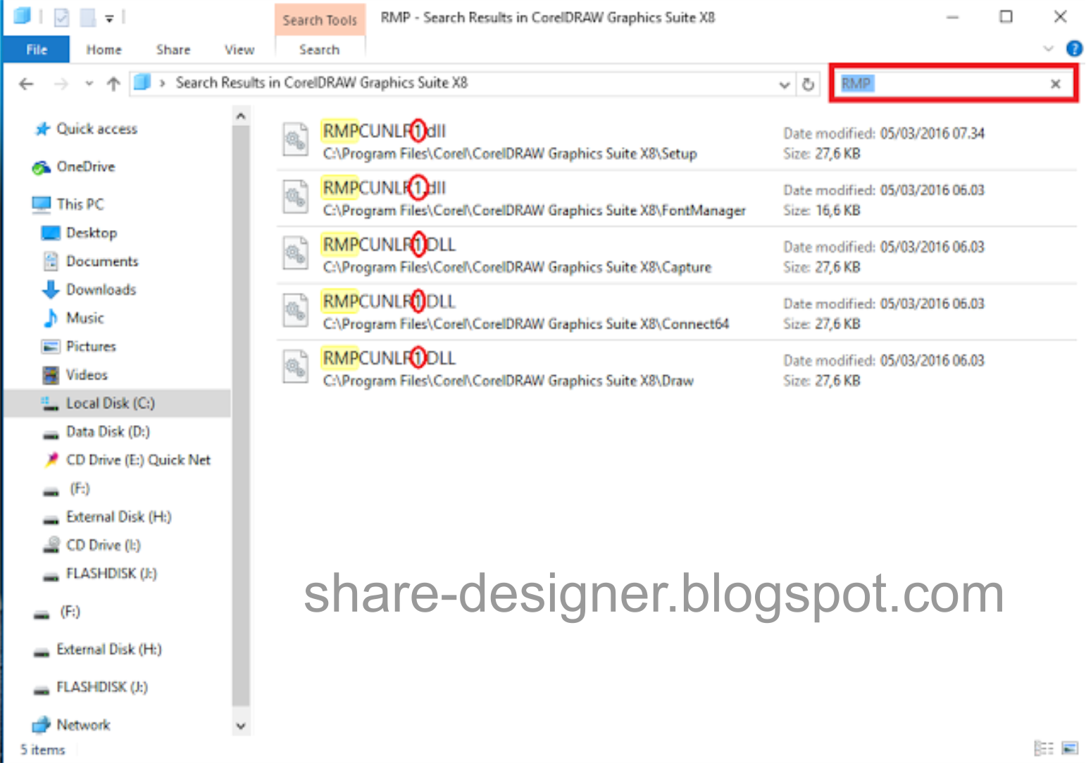Click the Explorer window icon in title bar

click(23, 15)
